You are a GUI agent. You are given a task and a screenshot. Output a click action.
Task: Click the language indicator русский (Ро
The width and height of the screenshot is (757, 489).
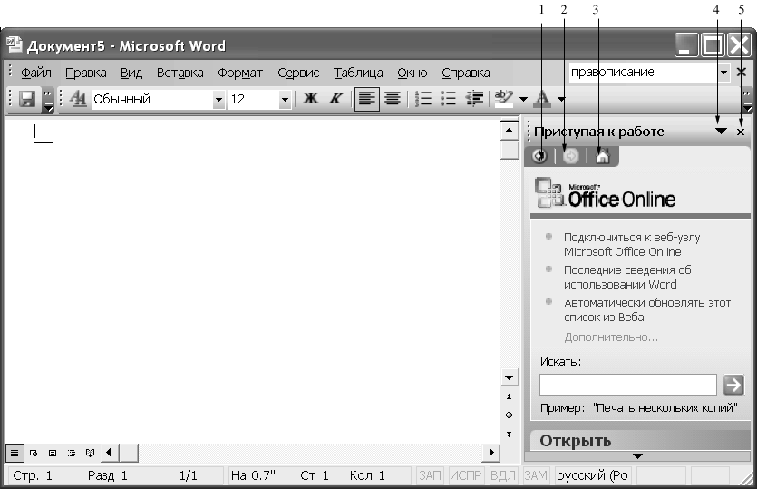592,475
